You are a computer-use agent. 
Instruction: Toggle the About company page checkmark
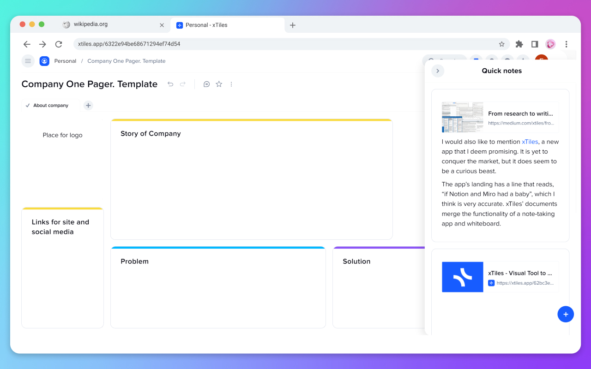tap(28, 105)
